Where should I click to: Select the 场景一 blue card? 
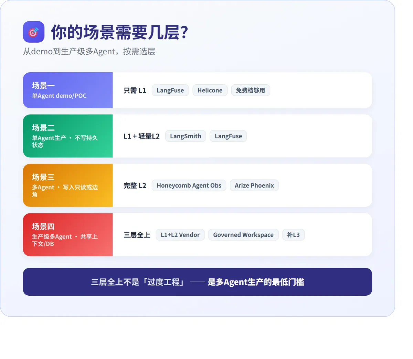coord(68,90)
